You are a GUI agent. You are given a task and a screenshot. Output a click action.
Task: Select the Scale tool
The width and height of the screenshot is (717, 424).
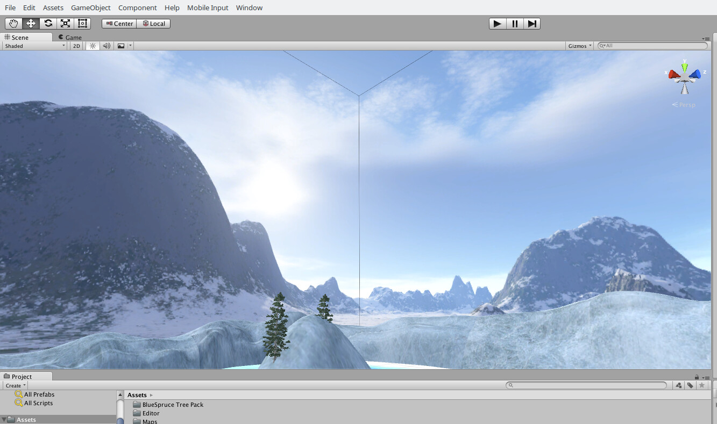(x=65, y=23)
